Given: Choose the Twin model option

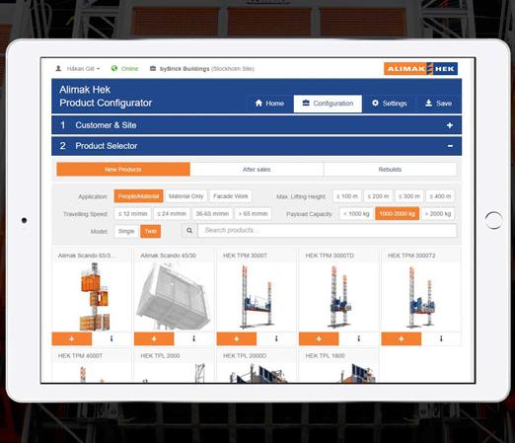Looking at the screenshot, I should click(150, 231).
